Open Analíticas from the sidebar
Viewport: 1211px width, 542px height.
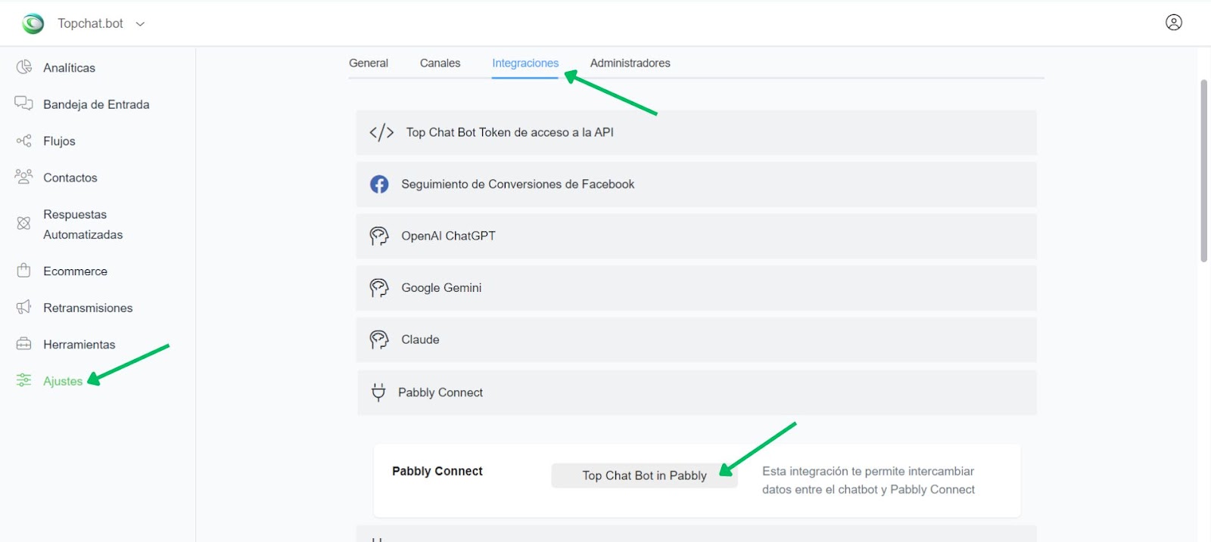point(69,68)
